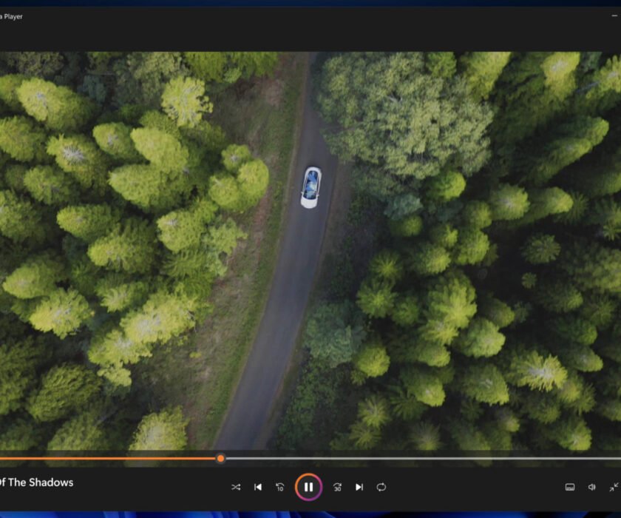Exit full view with the collapse arrows icon

614,487
